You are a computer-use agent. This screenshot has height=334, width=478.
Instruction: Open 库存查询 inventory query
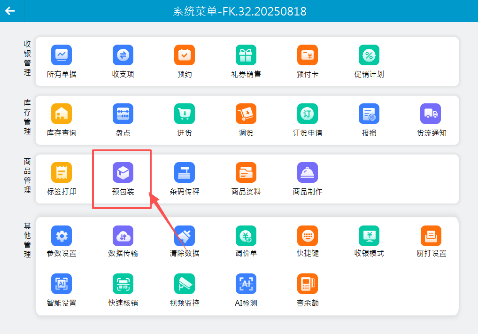pos(62,114)
